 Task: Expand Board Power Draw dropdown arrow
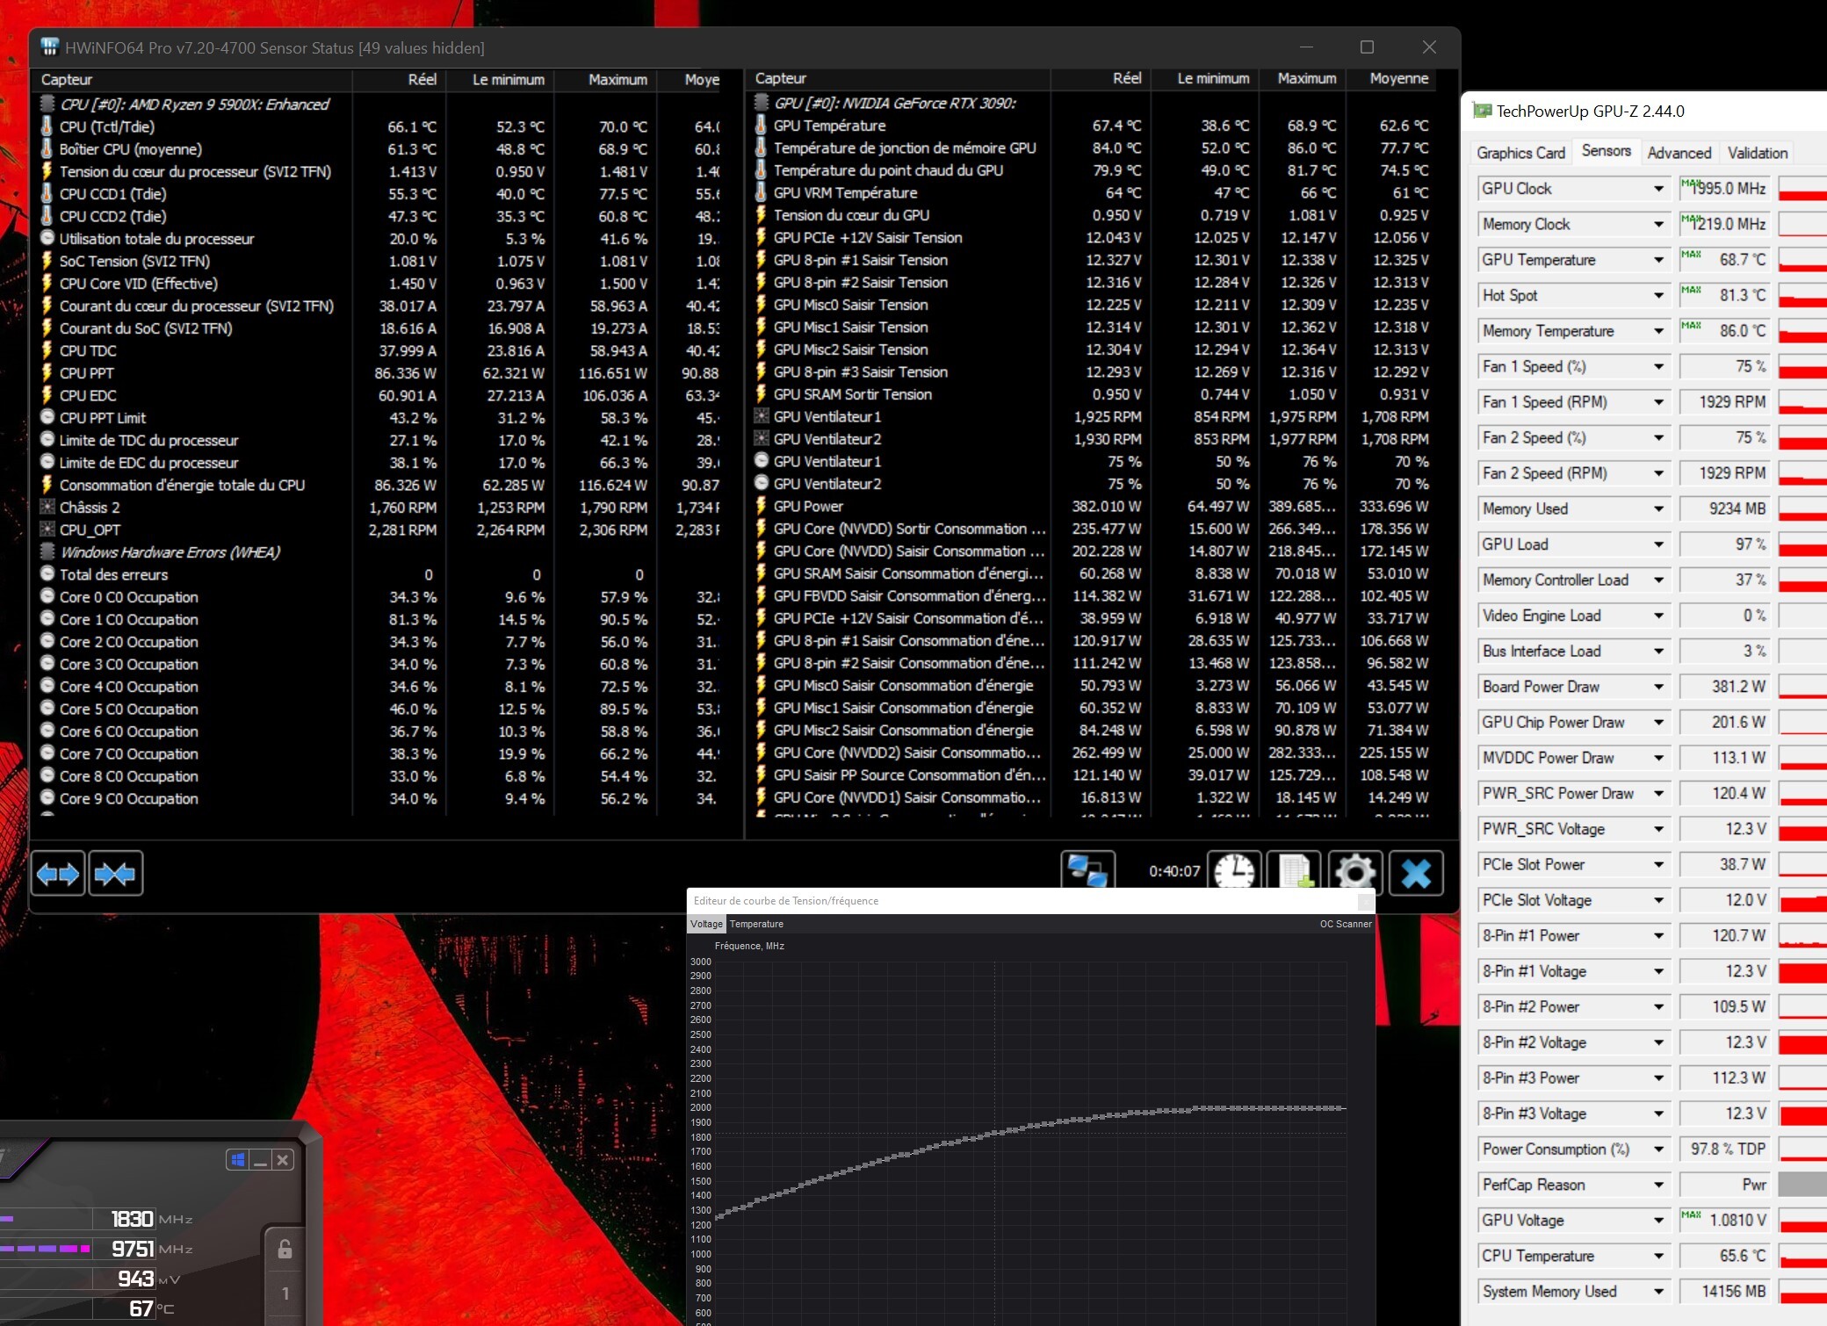tap(1657, 687)
